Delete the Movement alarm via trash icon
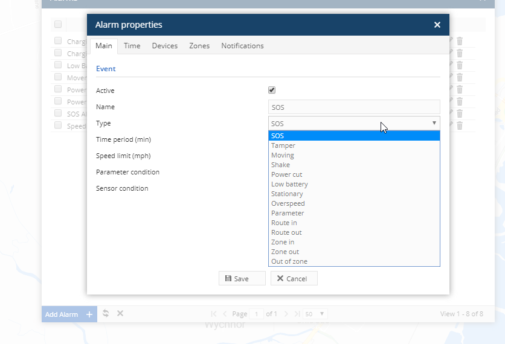Screen dimensions: 505x344 [x=460, y=77]
